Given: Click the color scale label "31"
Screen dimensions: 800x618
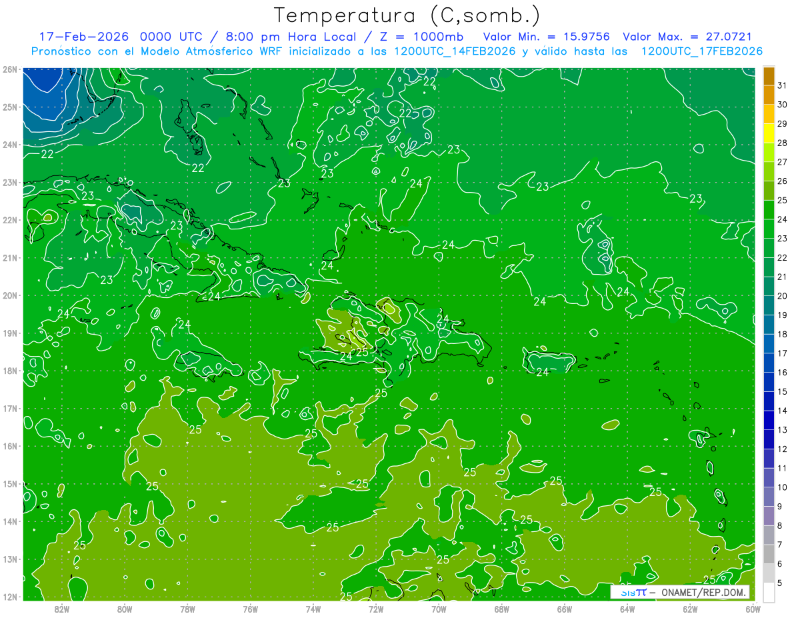Looking at the screenshot, I should [x=783, y=85].
